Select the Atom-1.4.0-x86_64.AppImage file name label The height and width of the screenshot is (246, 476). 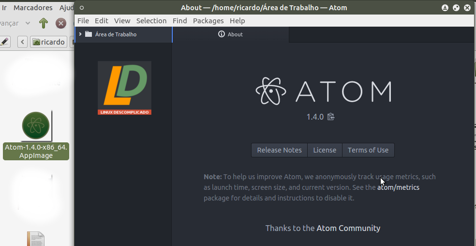click(x=36, y=152)
